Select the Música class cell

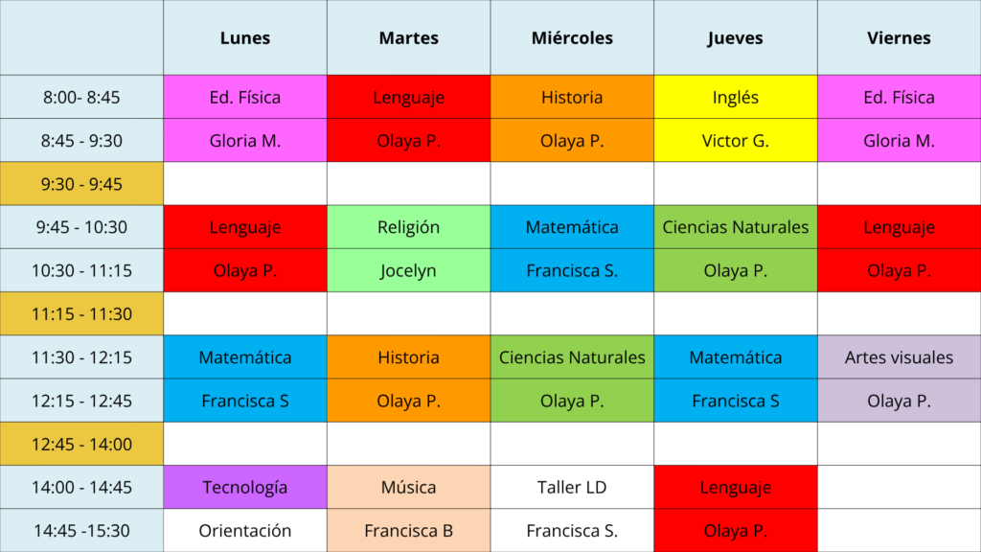[x=409, y=487]
